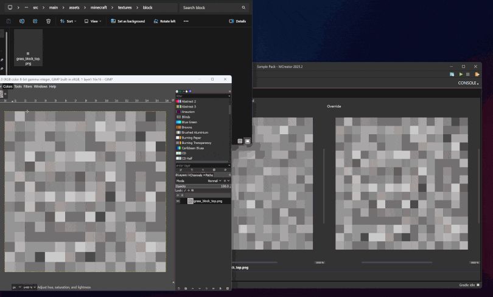Switch to the Channels tab in GIMP
This screenshot has height=297, width=493.
[195, 175]
